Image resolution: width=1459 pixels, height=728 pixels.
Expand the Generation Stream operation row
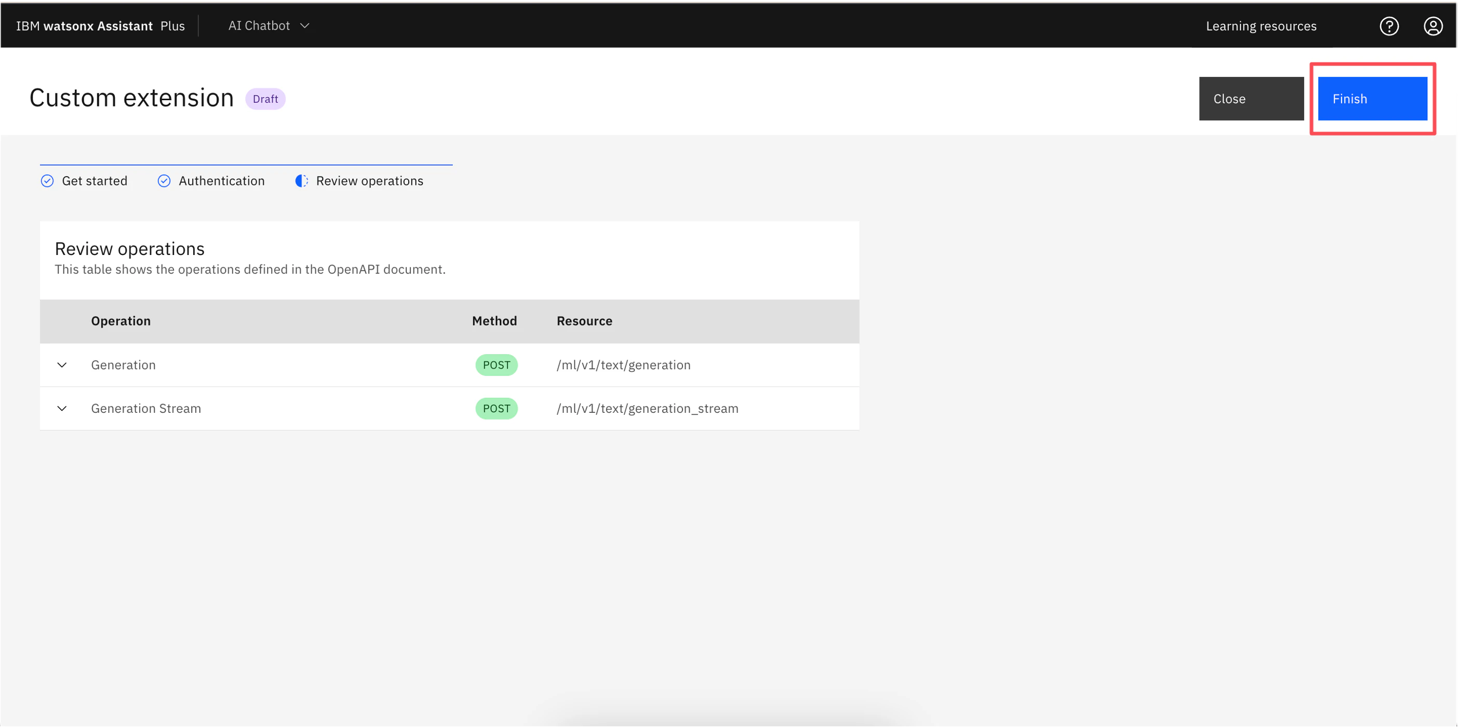[62, 409]
